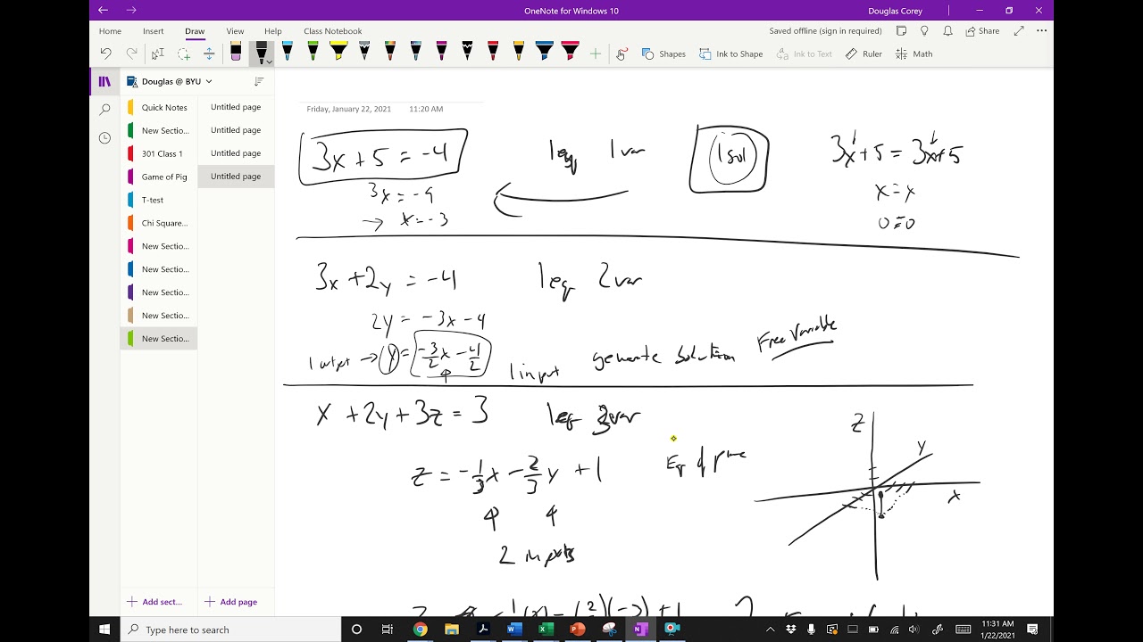The width and height of the screenshot is (1143, 642).
Task: Open Google Chrome from the taskbar
Action: 420,630
